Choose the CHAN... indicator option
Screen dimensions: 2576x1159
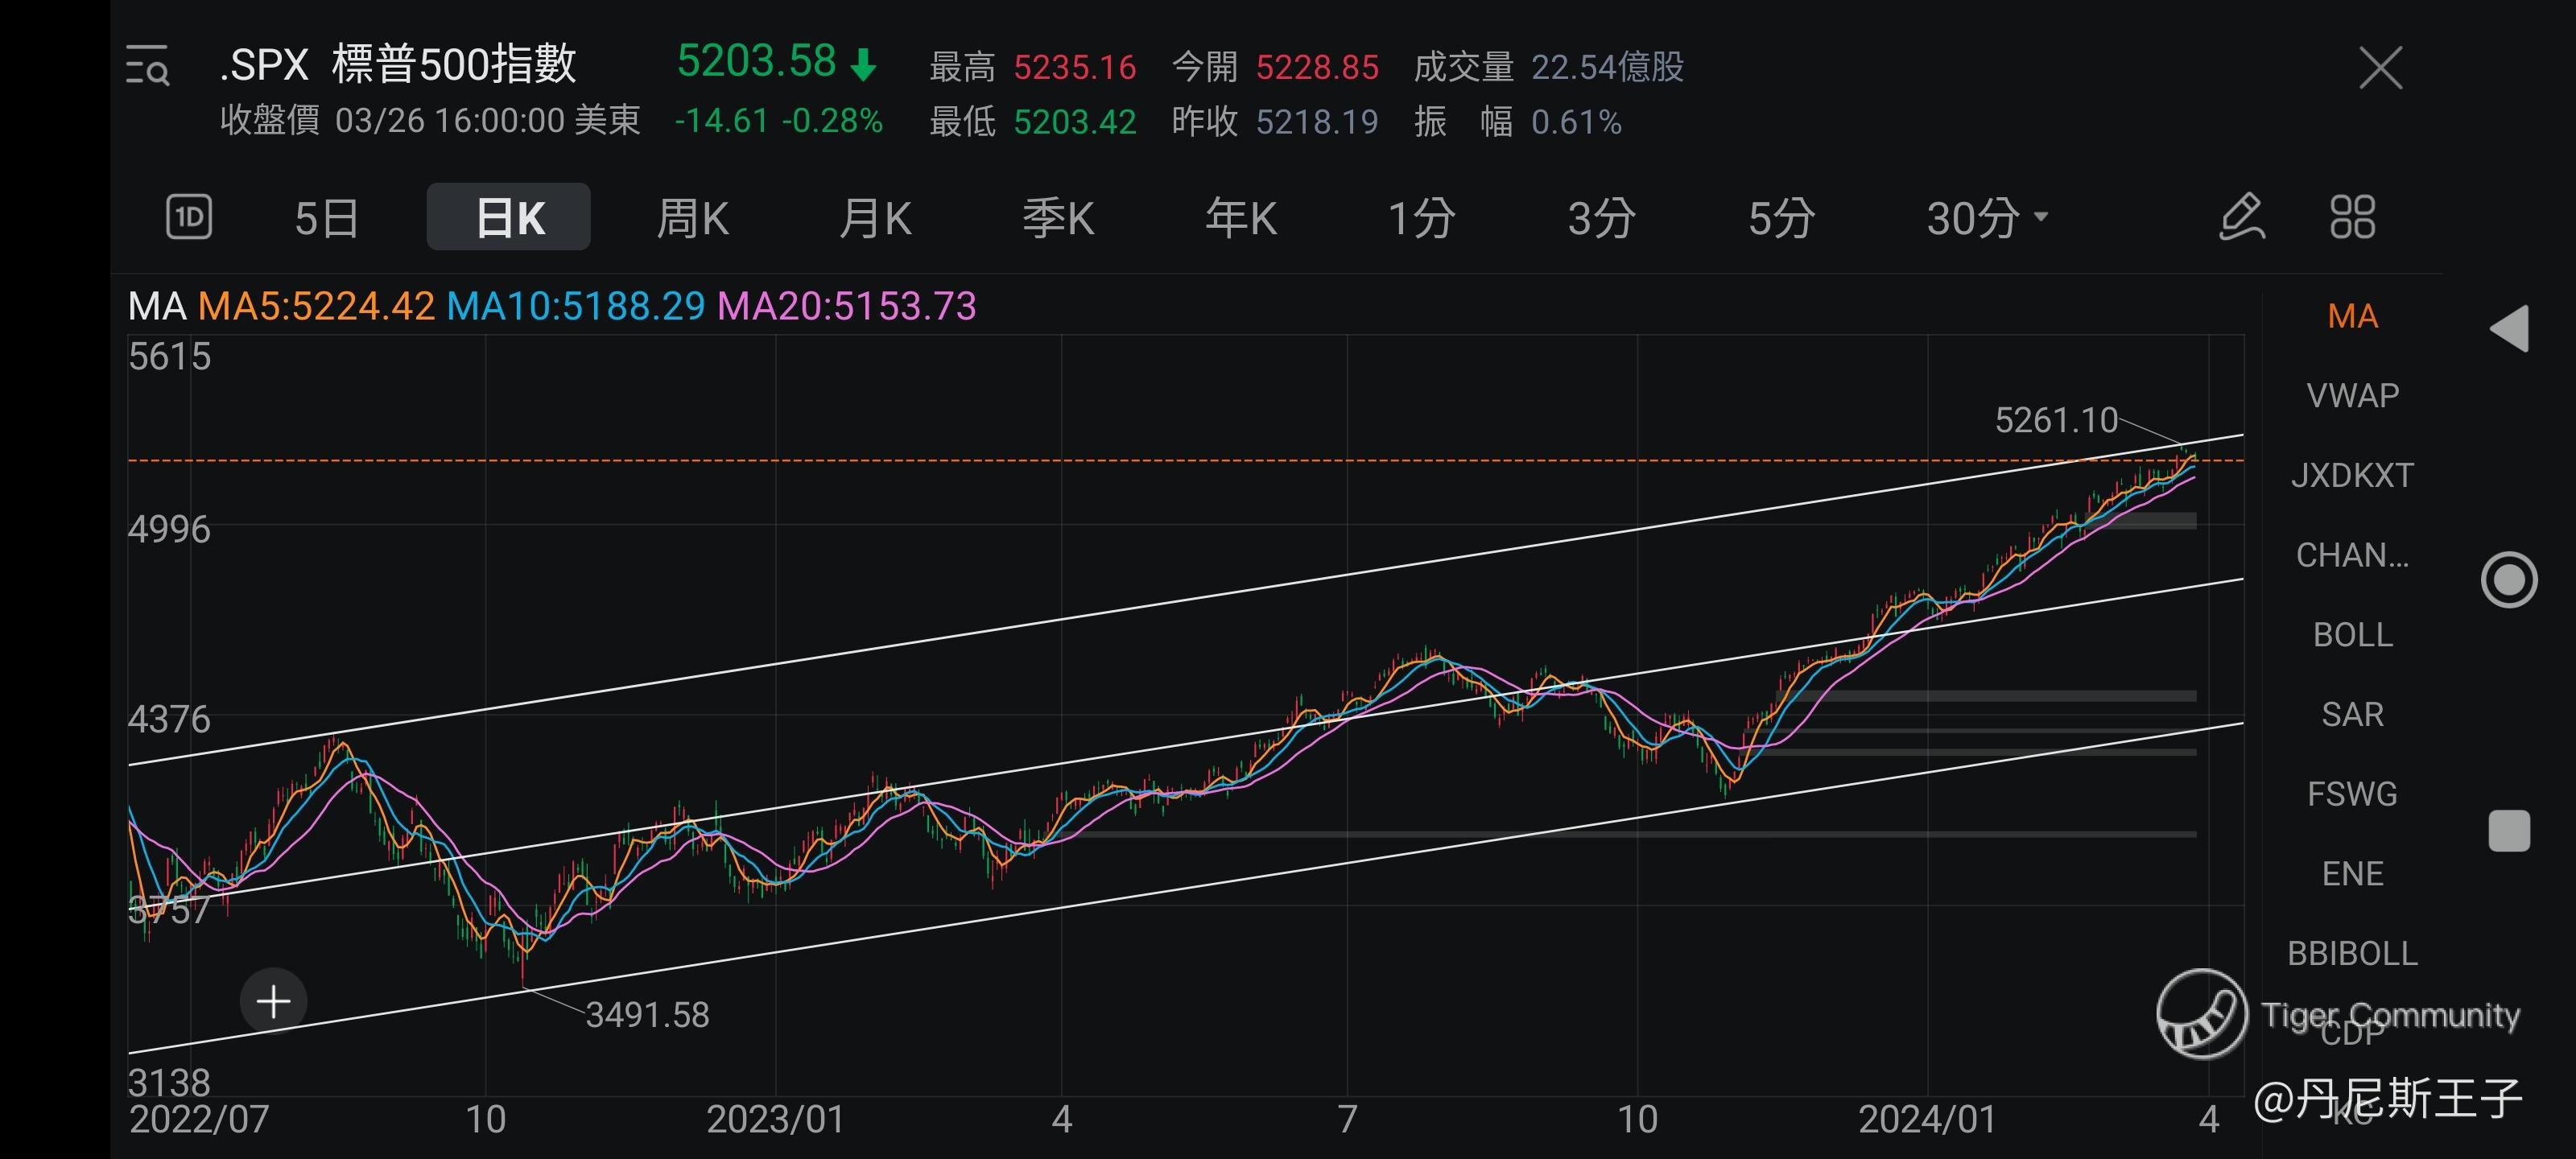(x=2352, y=555)
